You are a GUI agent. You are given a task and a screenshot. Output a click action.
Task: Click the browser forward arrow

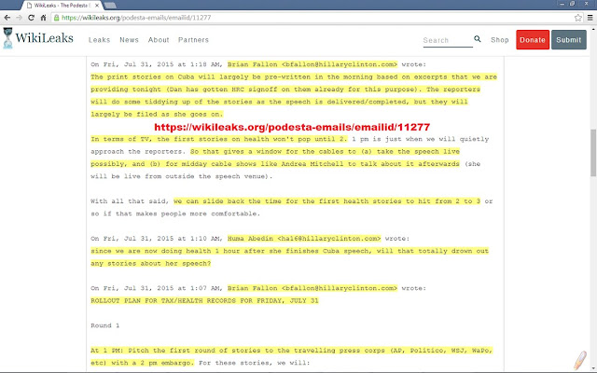19,18
